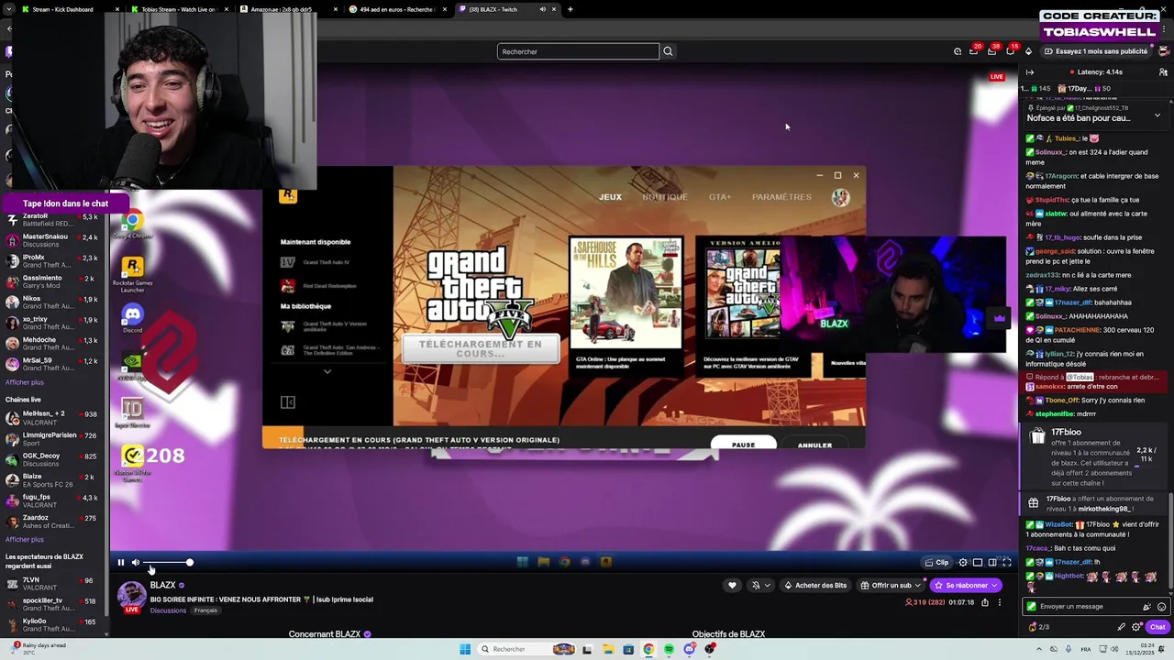Image resolution: width=1174 pixels, height=660 pixels.
Task: Click Acheter des Bits button
Action: click(x=815, y=585)
